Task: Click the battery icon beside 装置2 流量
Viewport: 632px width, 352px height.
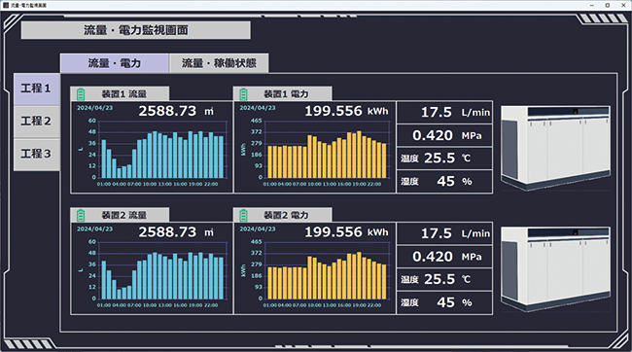Action: (x=81, y=215)
